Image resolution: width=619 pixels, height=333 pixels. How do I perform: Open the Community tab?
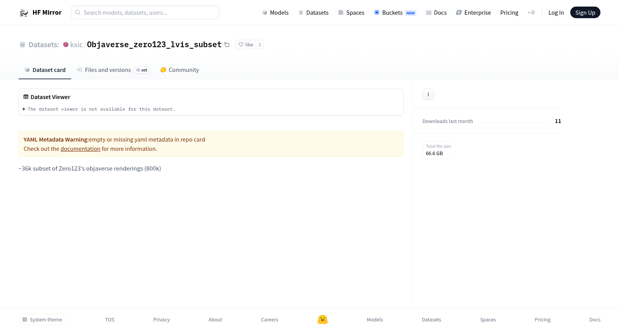(x=180, y=70)
